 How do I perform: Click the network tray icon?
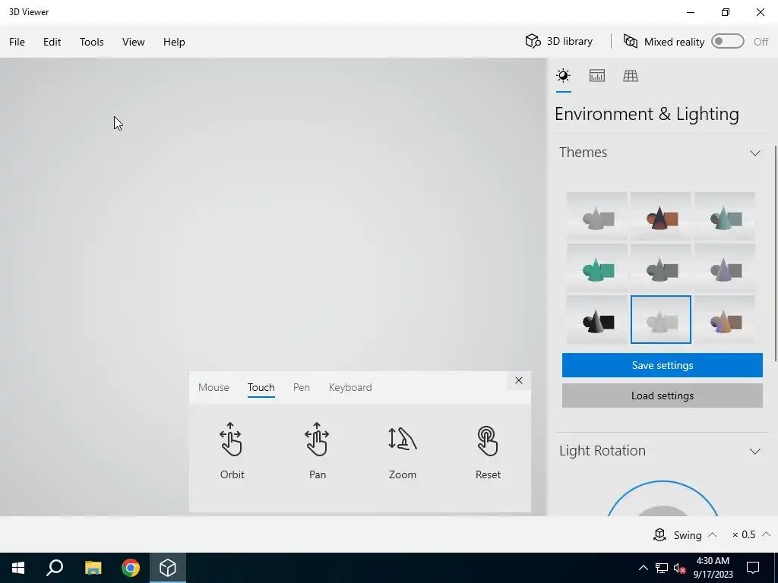662,568
